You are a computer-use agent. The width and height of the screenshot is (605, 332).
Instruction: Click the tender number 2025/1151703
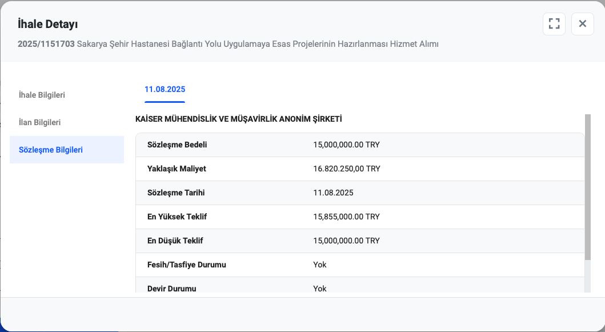46,44
